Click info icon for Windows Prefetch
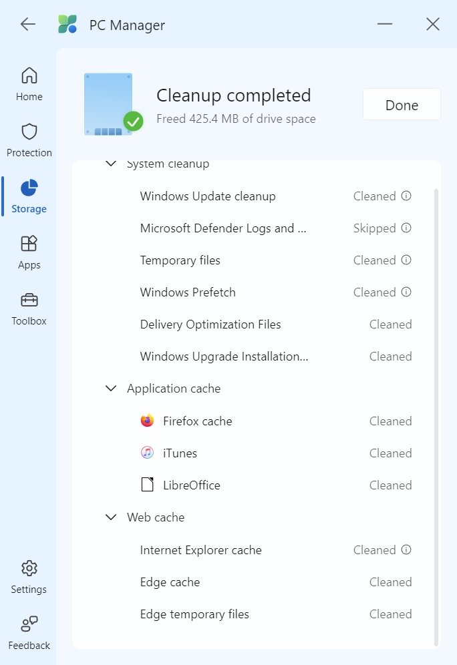 click(406, 292)
